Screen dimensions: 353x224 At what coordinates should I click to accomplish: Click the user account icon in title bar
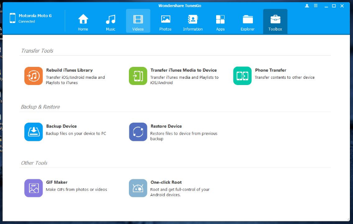pos(307,6)
